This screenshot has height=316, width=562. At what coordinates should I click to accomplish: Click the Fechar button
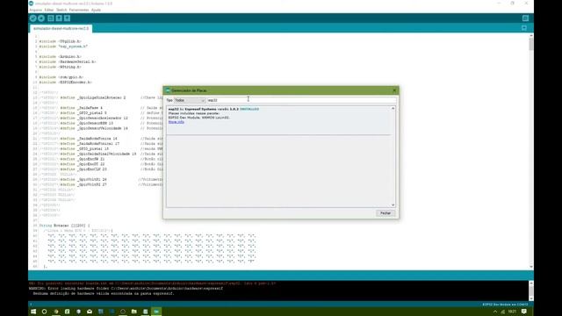tap(385, 213)
